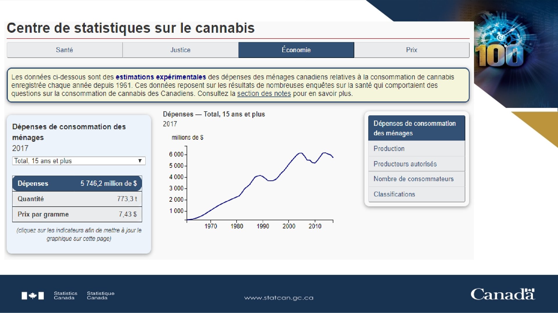This screenshot has height=313, width=558.
Task: Open Nombre de consommateurs menu item
Action: (x=416, y=179)
